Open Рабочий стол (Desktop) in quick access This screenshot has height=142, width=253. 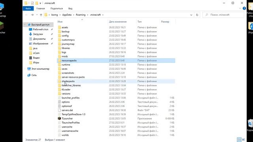click(40, 30)
